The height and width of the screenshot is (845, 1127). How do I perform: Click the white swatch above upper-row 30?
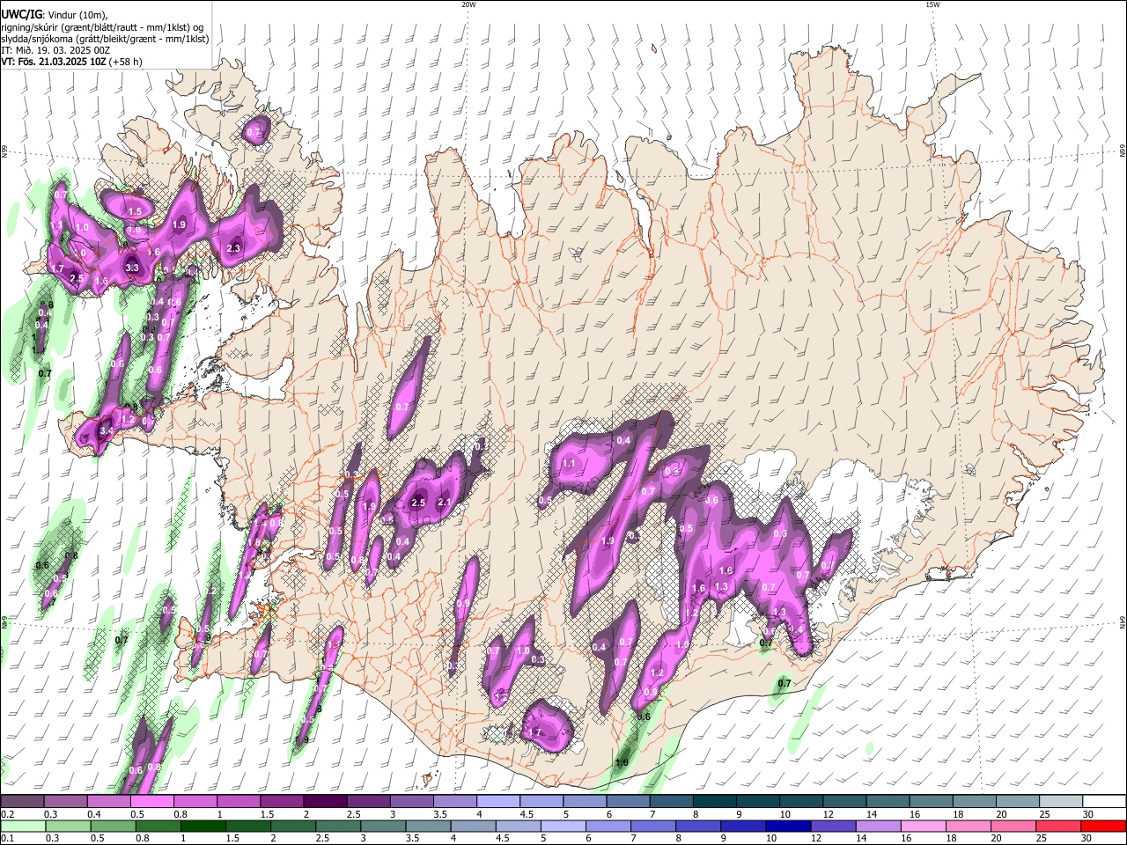click(1105, 801)
